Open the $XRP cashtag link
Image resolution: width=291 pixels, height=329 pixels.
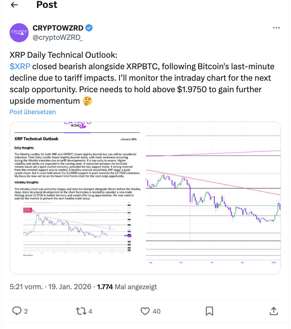20,66
